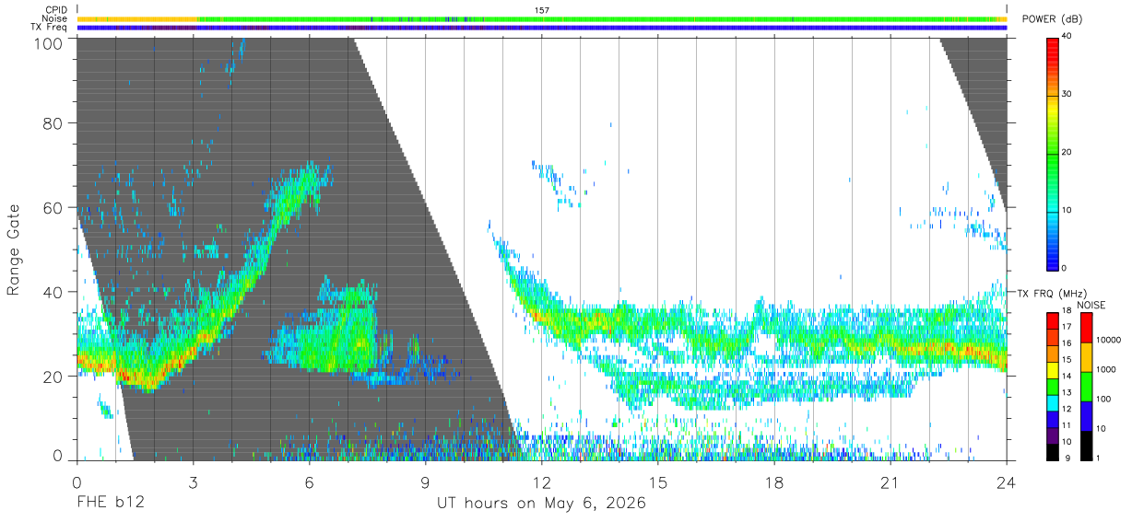The height and width of the screenshot is (522, 1132).
Task: Click the power colorbar label 10
Action: pyautogui.click(x=1068, y=210)
